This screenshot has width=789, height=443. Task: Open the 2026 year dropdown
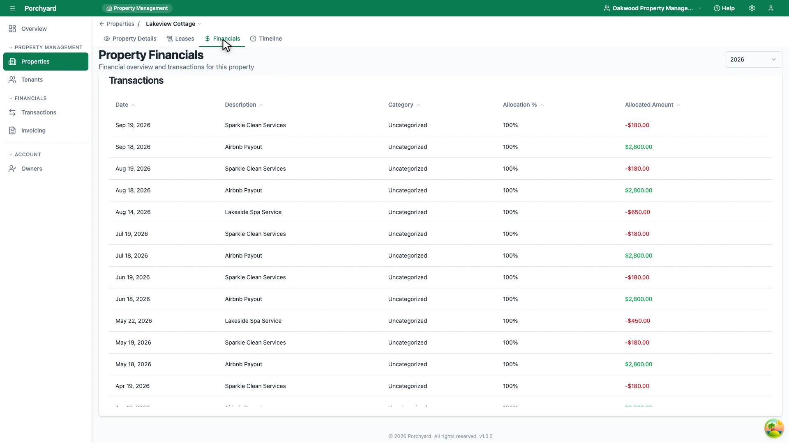[753, 59]
